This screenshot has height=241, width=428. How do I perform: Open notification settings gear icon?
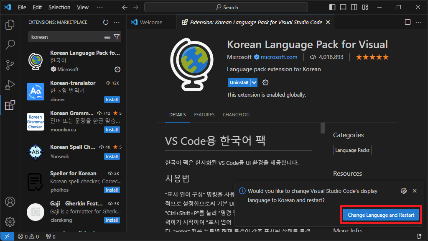(x=404, y=191)
